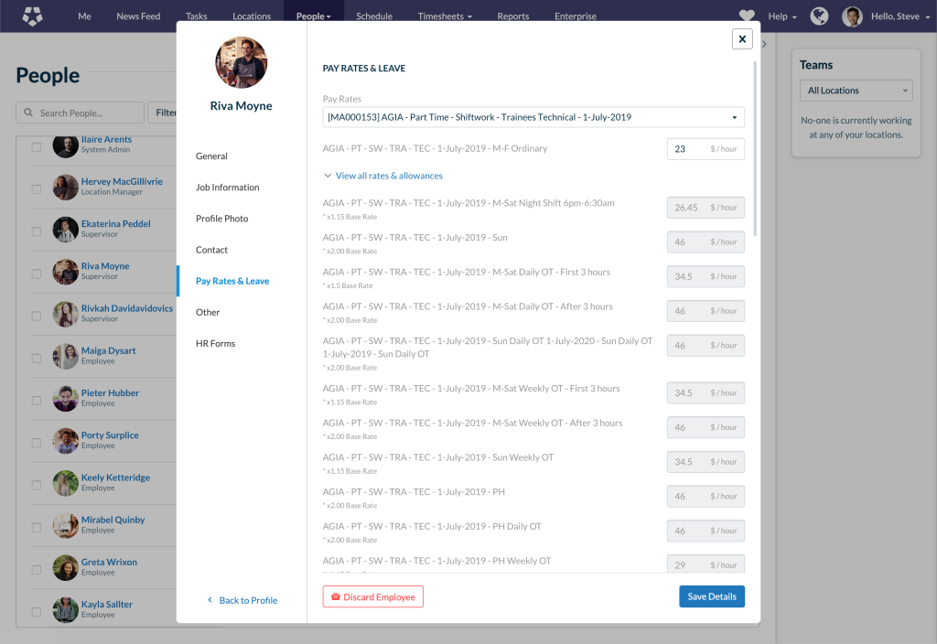The height and width of the screenshot is (644, 937).
Task: Click the Deputy logo icon in navbar
Action: point(33,16)
